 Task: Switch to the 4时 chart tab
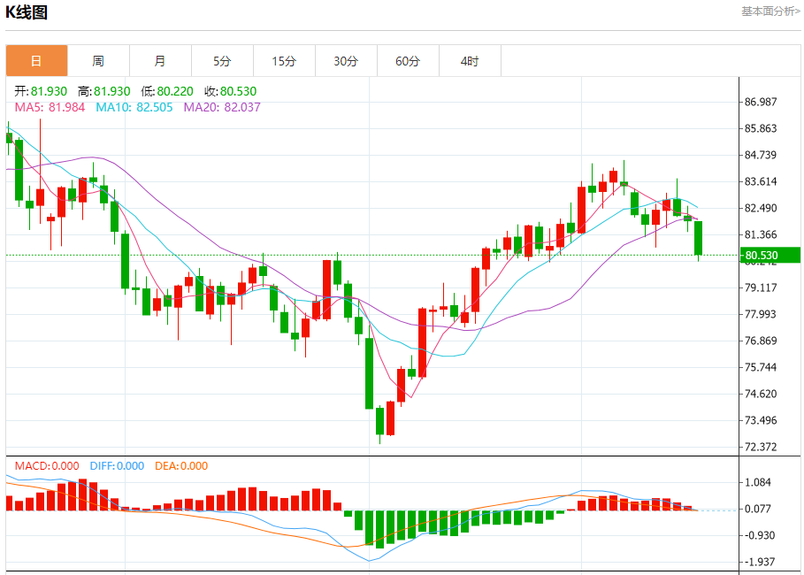tap(470, 61)
